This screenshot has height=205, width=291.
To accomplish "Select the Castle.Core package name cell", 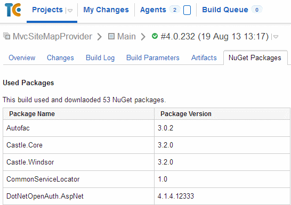I will 78,145.
